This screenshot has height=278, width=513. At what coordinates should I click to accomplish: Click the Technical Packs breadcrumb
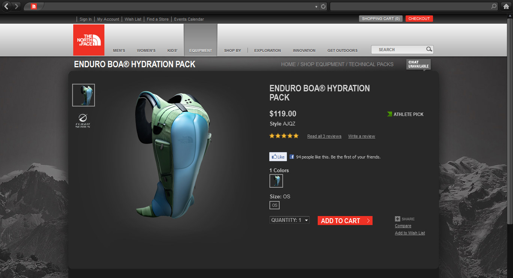[371, 64]
